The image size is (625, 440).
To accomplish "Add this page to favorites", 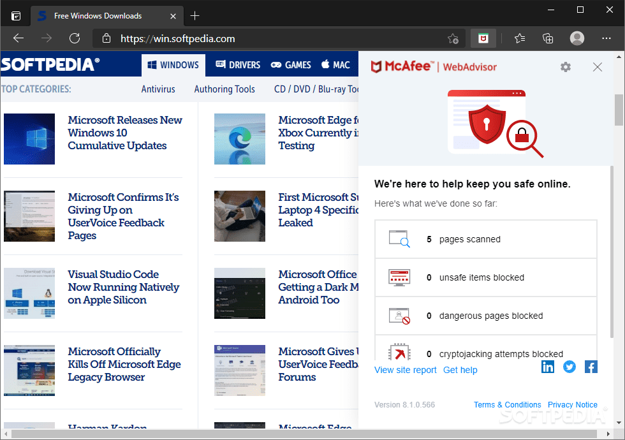I will [x=453, y=38].
